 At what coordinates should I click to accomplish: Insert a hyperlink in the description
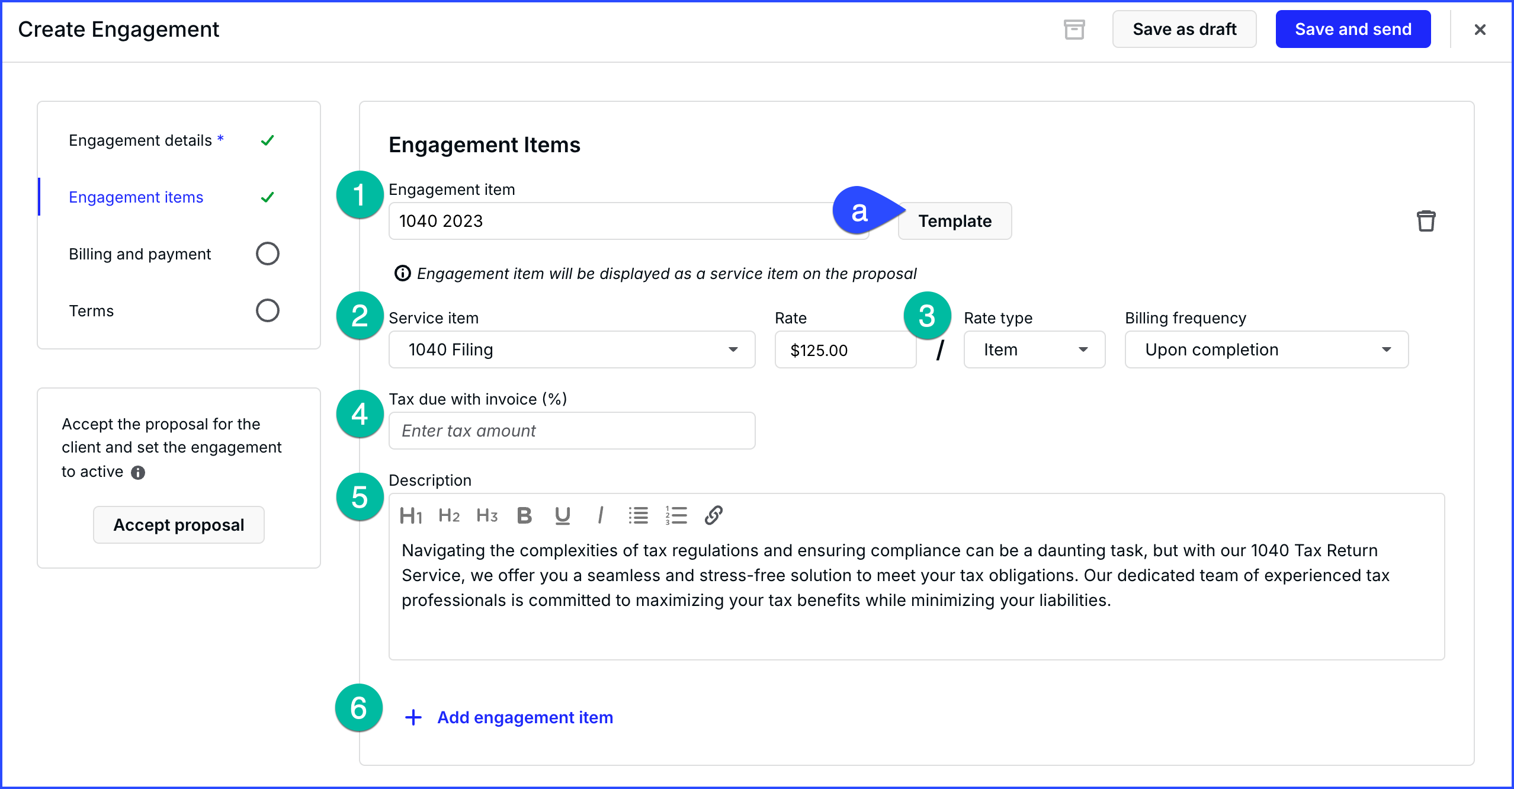tap(713, 515)
